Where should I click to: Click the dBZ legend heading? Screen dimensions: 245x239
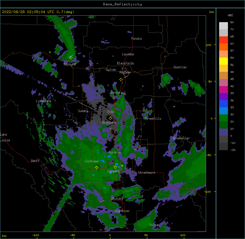point(230,15)
